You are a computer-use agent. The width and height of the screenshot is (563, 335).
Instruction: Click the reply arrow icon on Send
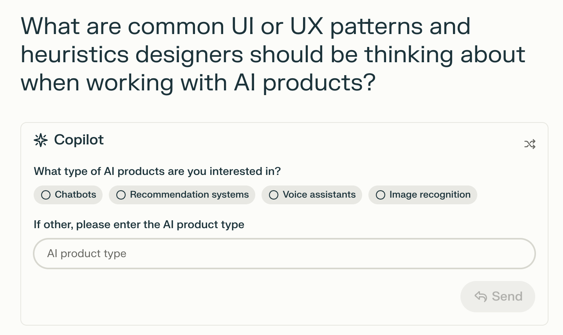click(481, 297)
